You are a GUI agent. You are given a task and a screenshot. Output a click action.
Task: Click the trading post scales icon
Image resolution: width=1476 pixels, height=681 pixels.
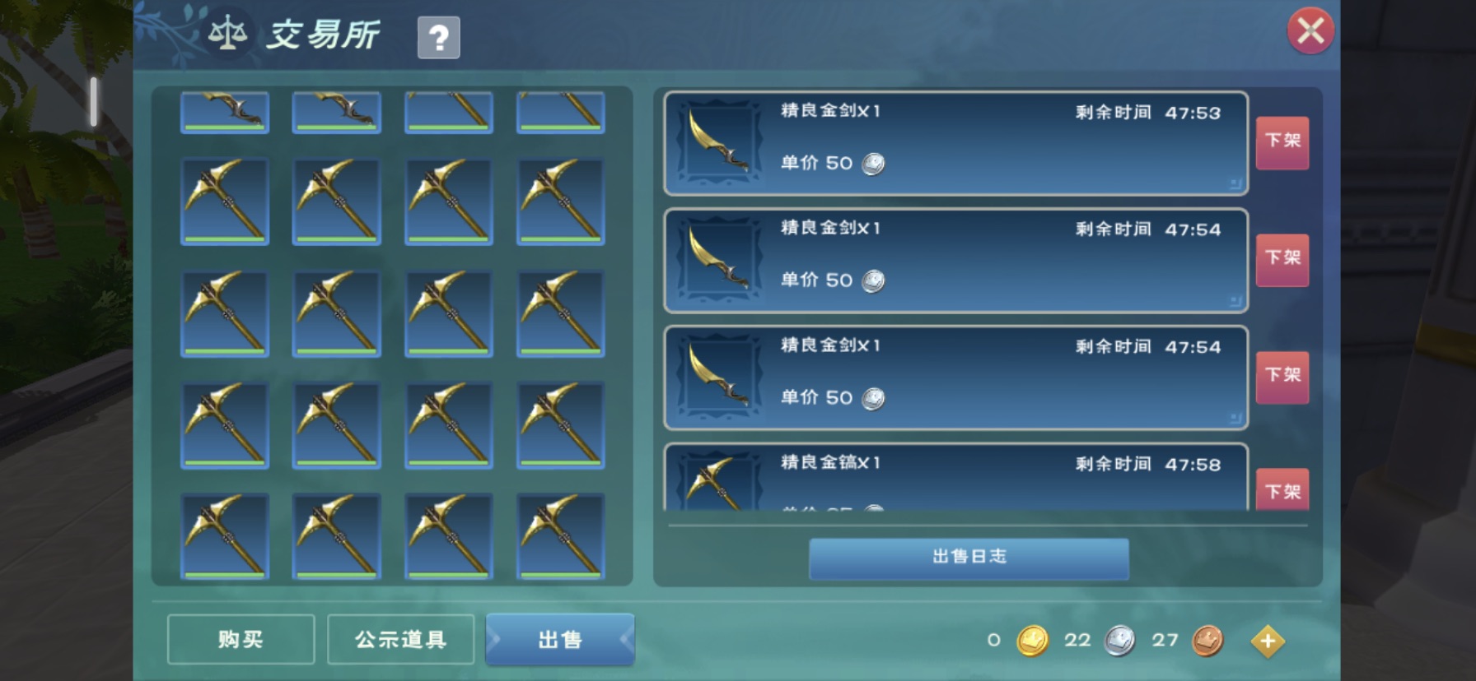click(x=227, y=34)
